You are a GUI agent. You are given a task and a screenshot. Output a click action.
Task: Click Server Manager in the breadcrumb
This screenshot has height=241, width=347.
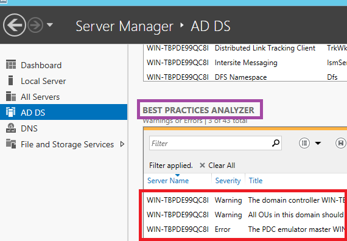[124, 26]
